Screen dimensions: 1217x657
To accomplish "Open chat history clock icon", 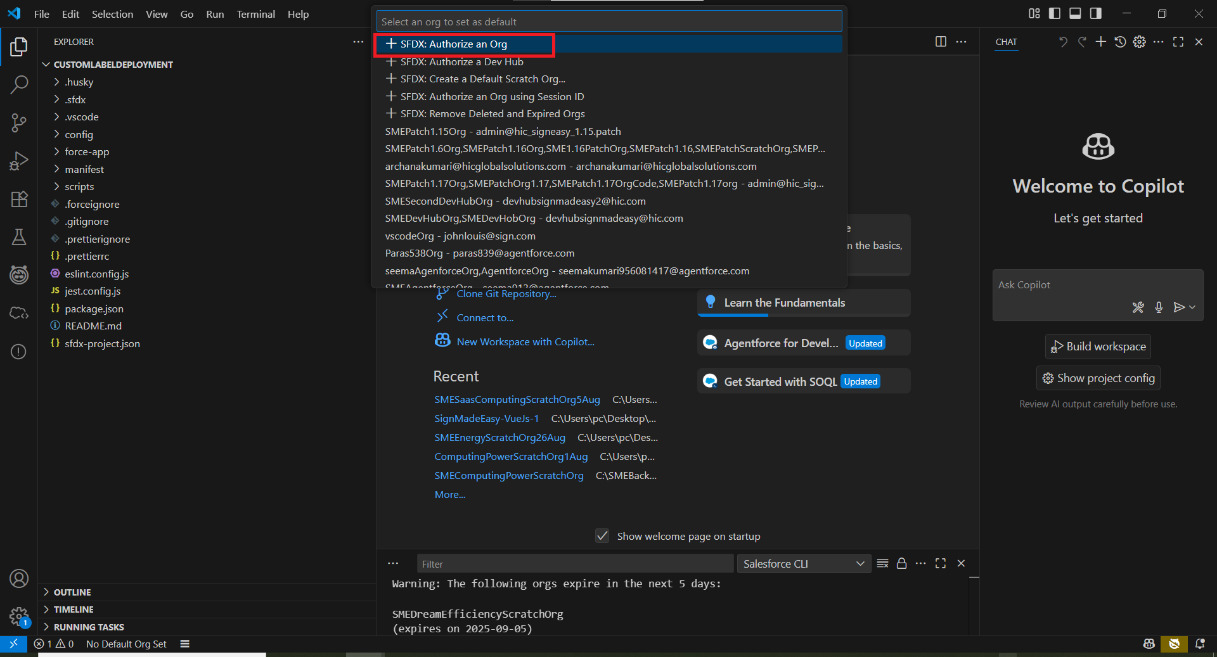I will click(x=1120, y=42).
